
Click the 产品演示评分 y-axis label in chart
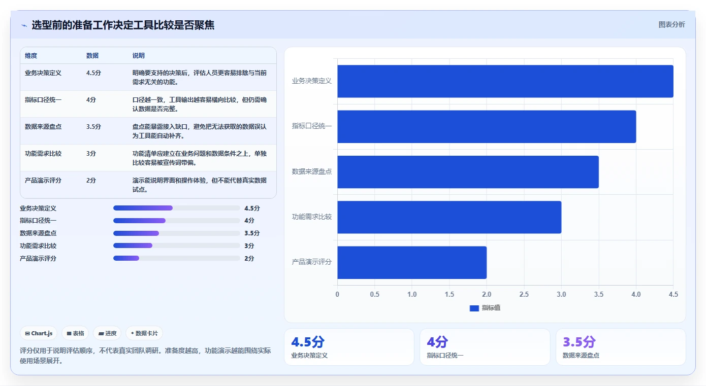(x=311, y=262)
